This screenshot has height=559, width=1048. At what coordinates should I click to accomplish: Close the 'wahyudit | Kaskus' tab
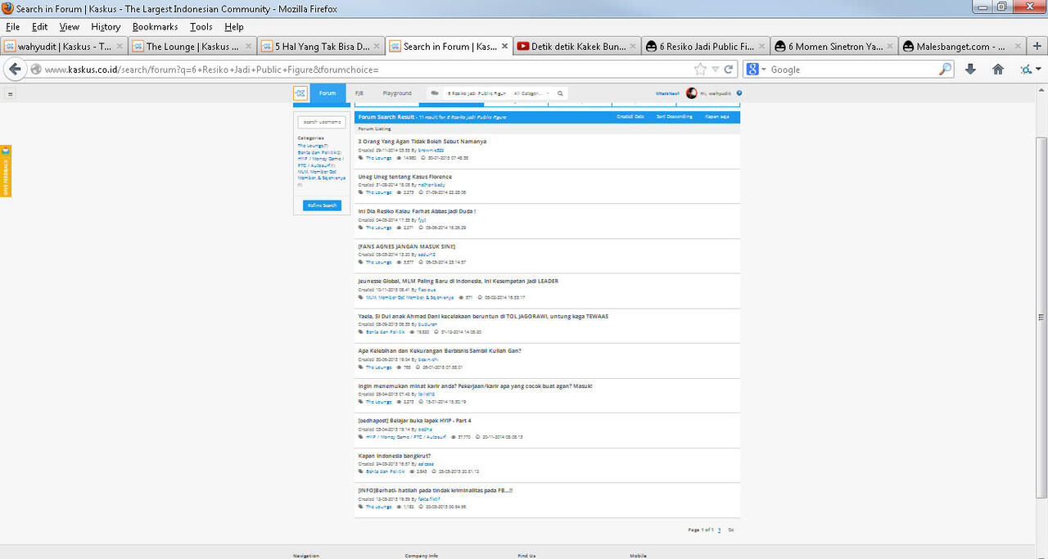(119, 47)
